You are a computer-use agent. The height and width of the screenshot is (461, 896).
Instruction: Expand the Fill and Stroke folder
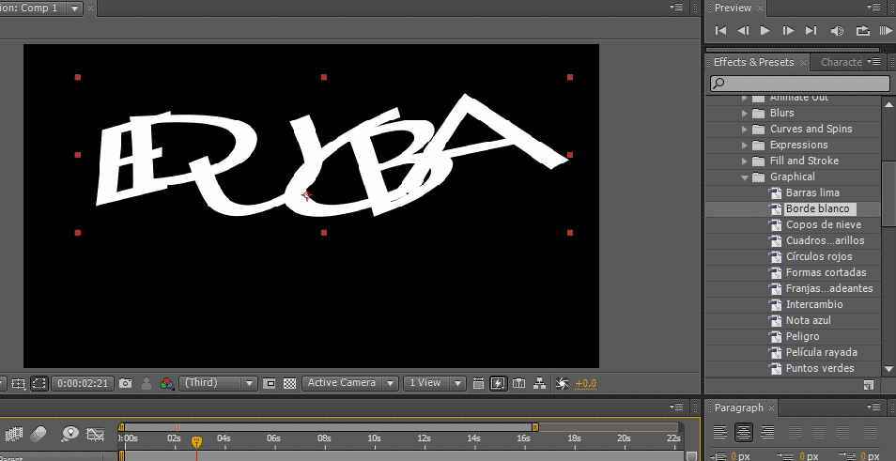tap(745, 161)
